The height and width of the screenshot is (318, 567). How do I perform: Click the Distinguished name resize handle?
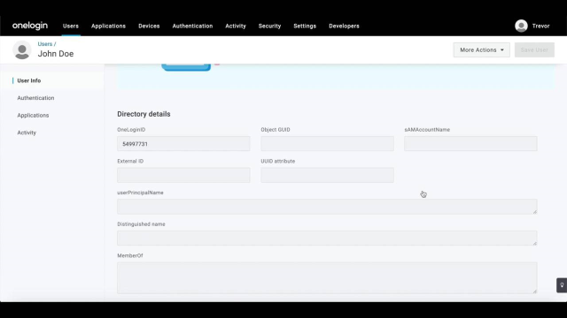(x=534, y=243)
